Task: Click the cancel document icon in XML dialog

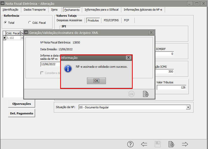Action: 146,94
